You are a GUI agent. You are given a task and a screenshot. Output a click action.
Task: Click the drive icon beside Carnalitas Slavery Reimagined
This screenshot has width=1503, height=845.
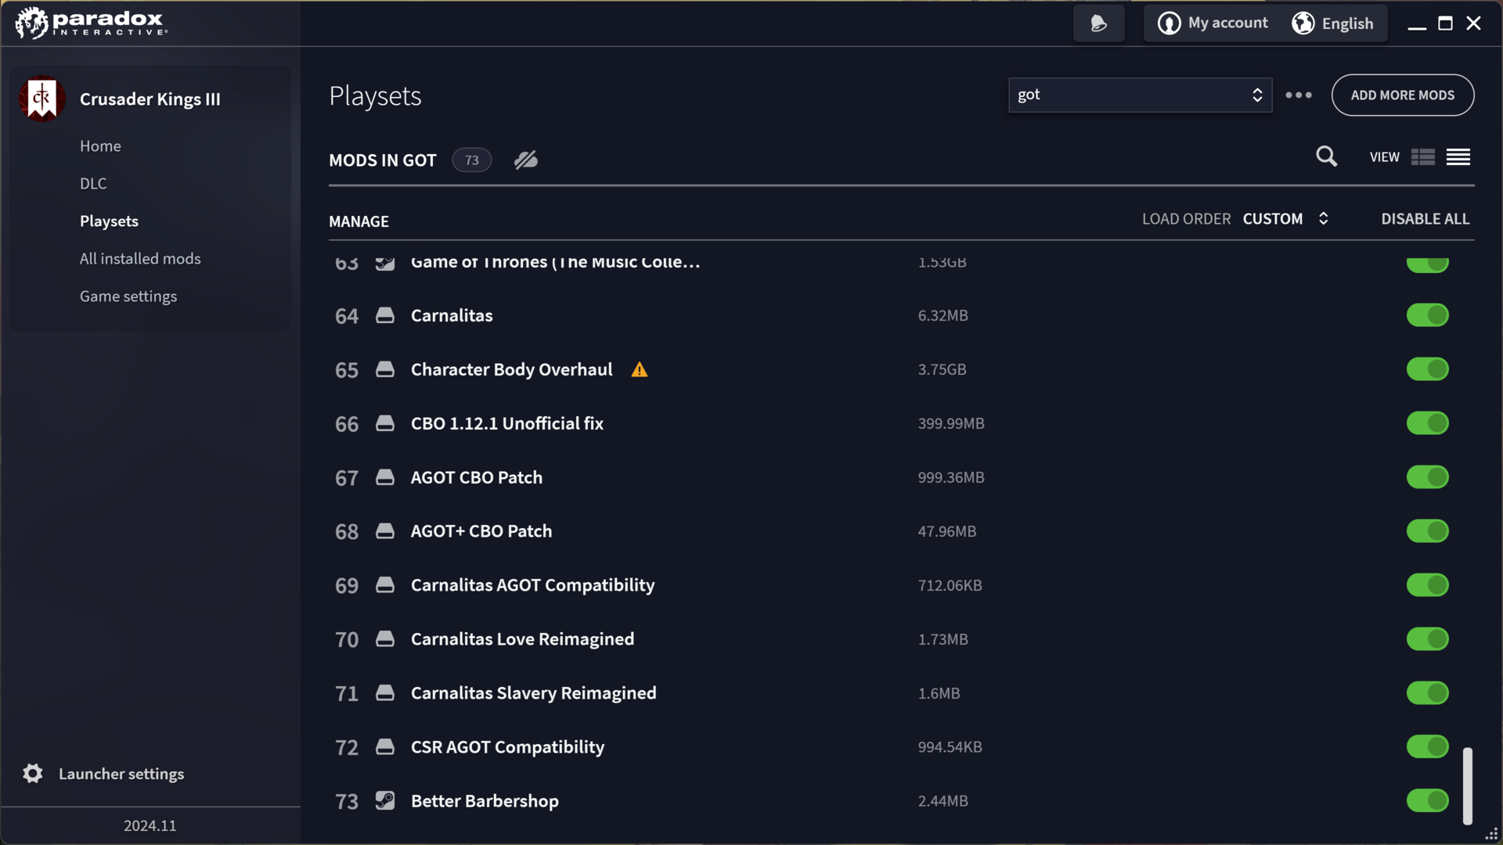click(x=384, y=693)
